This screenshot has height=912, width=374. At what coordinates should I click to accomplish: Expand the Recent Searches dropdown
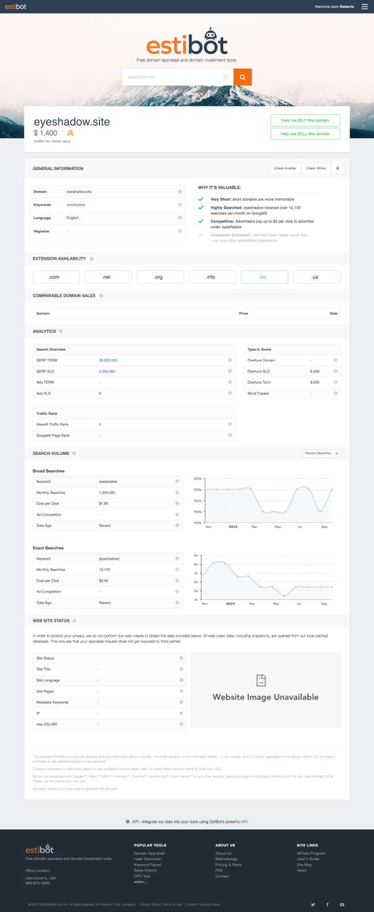click(x=322, y=453)
